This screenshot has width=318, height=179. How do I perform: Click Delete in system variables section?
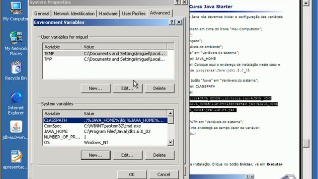coord(159,155)
